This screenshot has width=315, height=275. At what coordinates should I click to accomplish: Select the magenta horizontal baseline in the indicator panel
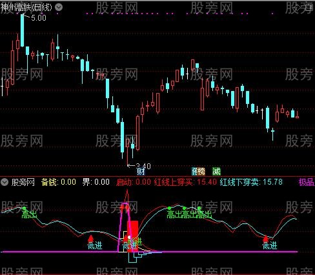tap(150, 252)
